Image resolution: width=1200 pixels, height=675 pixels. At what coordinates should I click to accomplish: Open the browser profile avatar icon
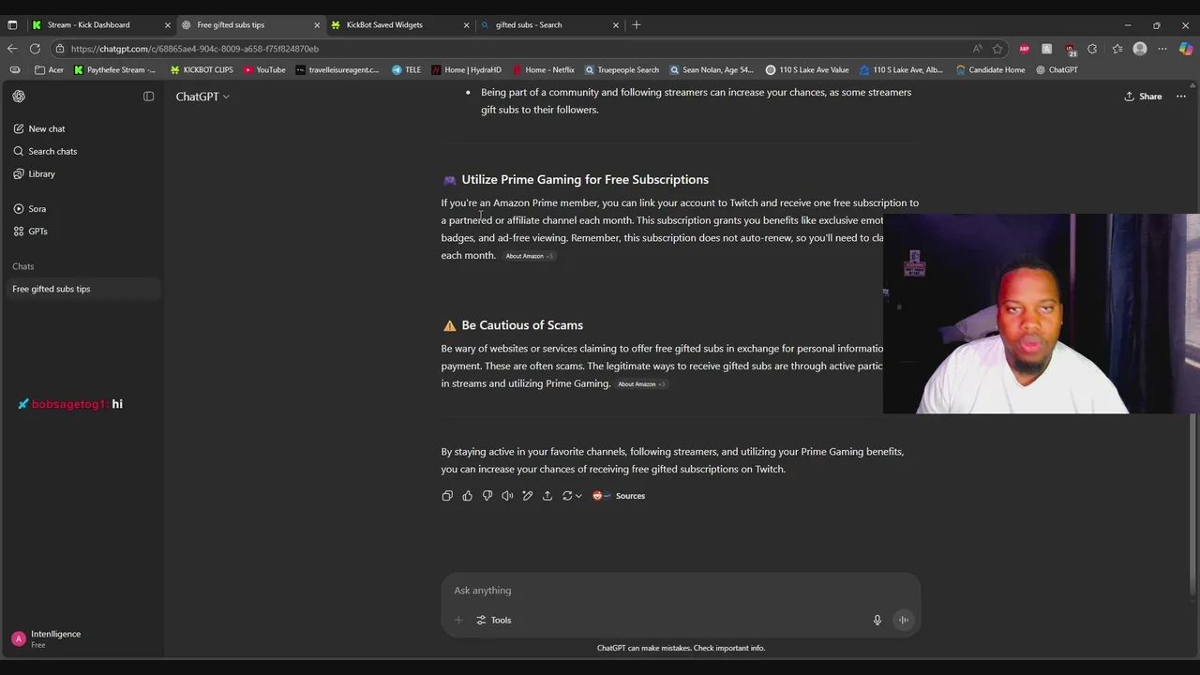1140,49
